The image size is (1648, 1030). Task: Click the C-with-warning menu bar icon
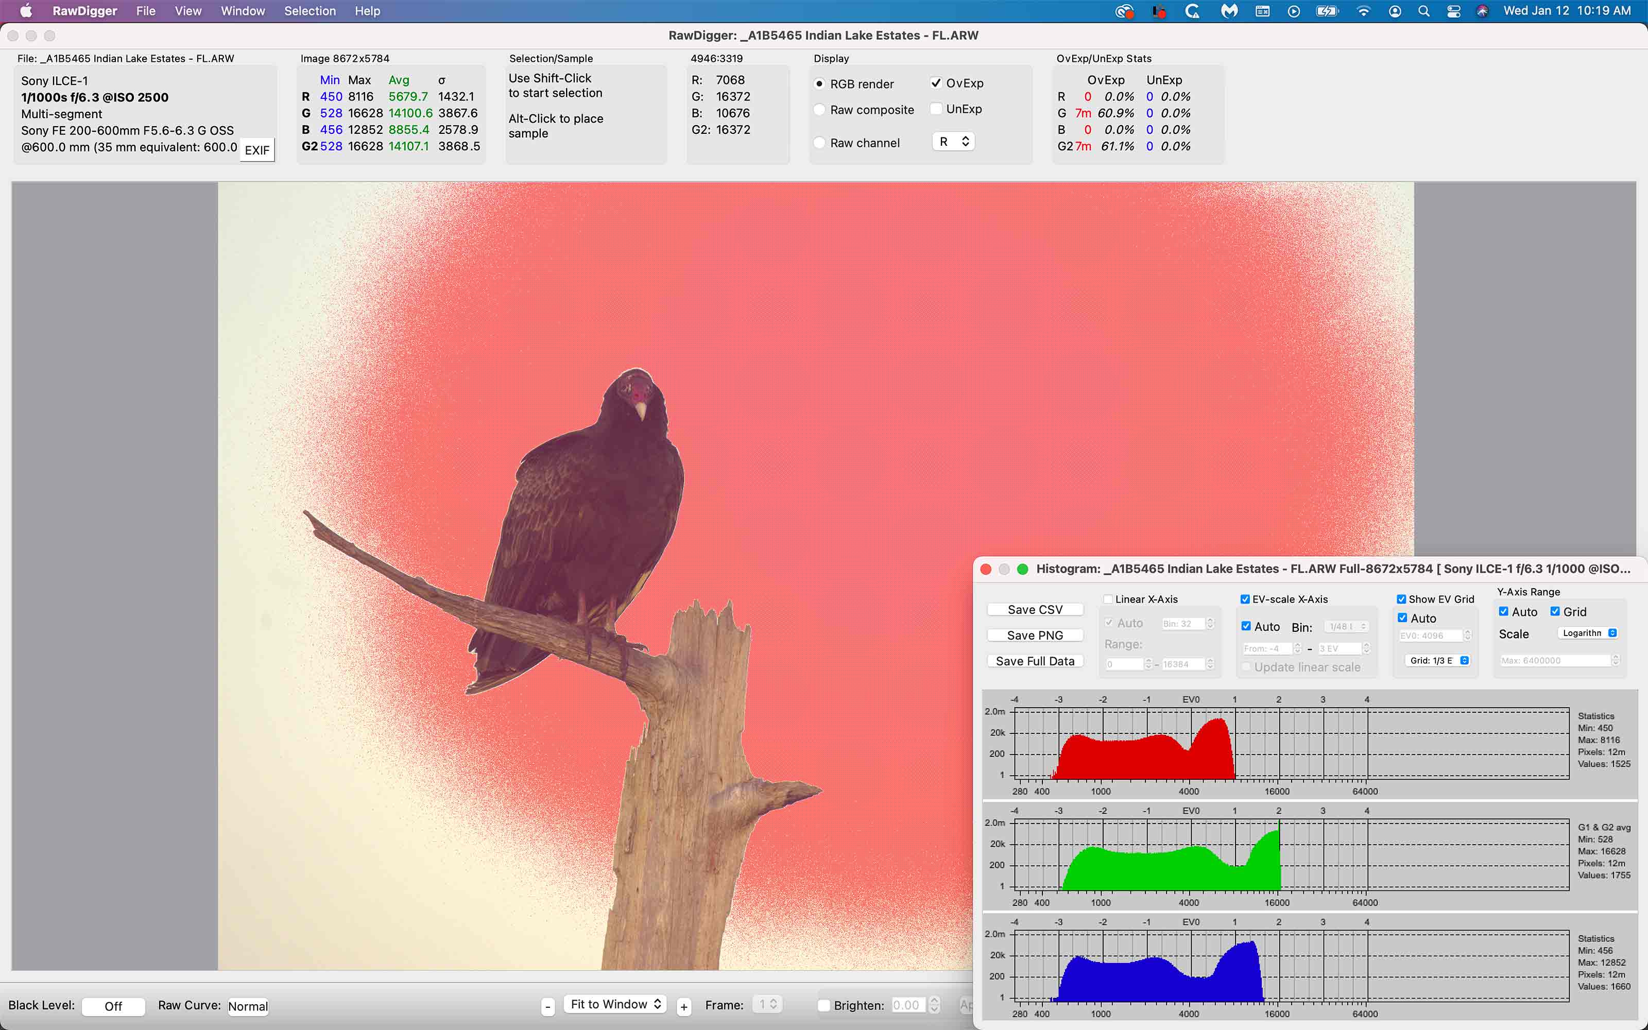point(1192,11)
